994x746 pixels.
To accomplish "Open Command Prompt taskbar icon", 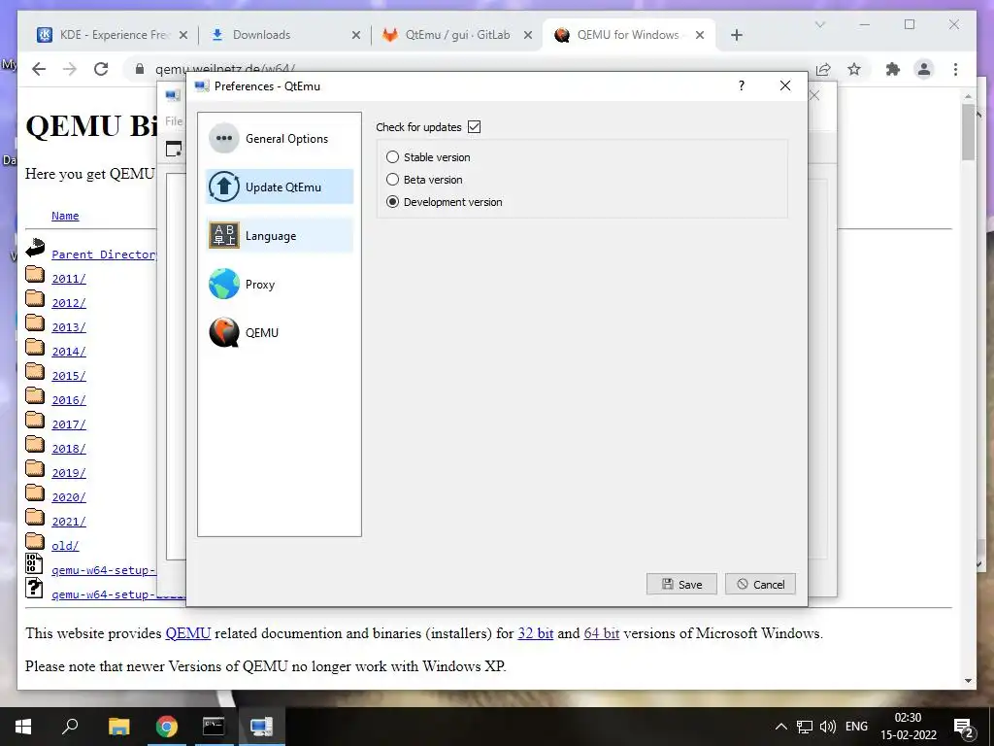I will pyautogui.click(x=214, y=727).
